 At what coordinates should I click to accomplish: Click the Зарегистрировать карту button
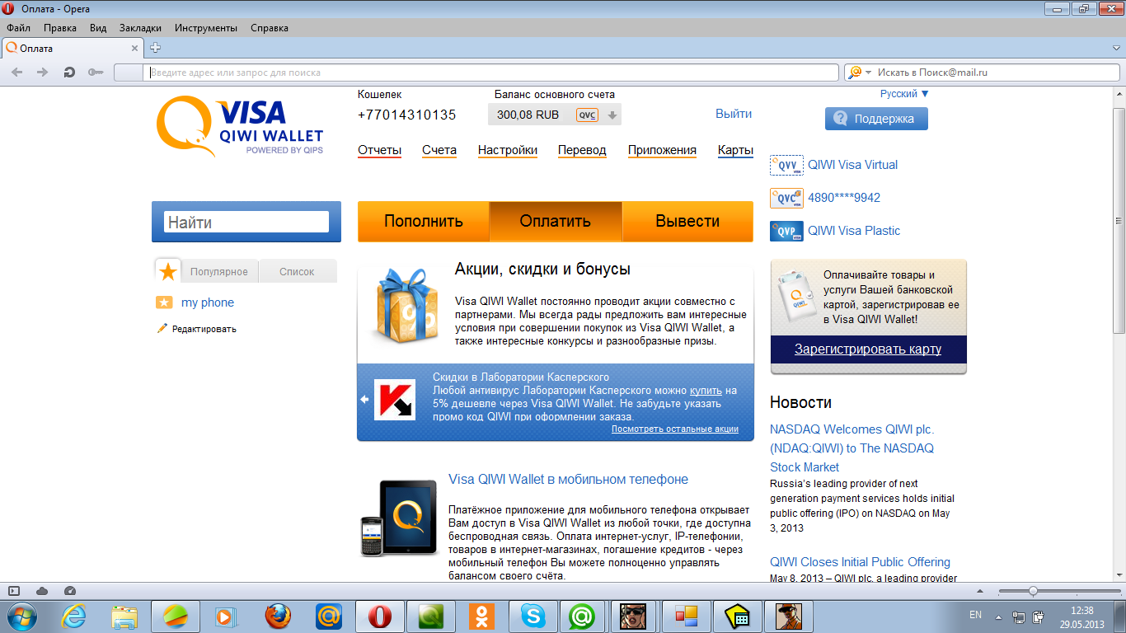click(x=868, y=349)
